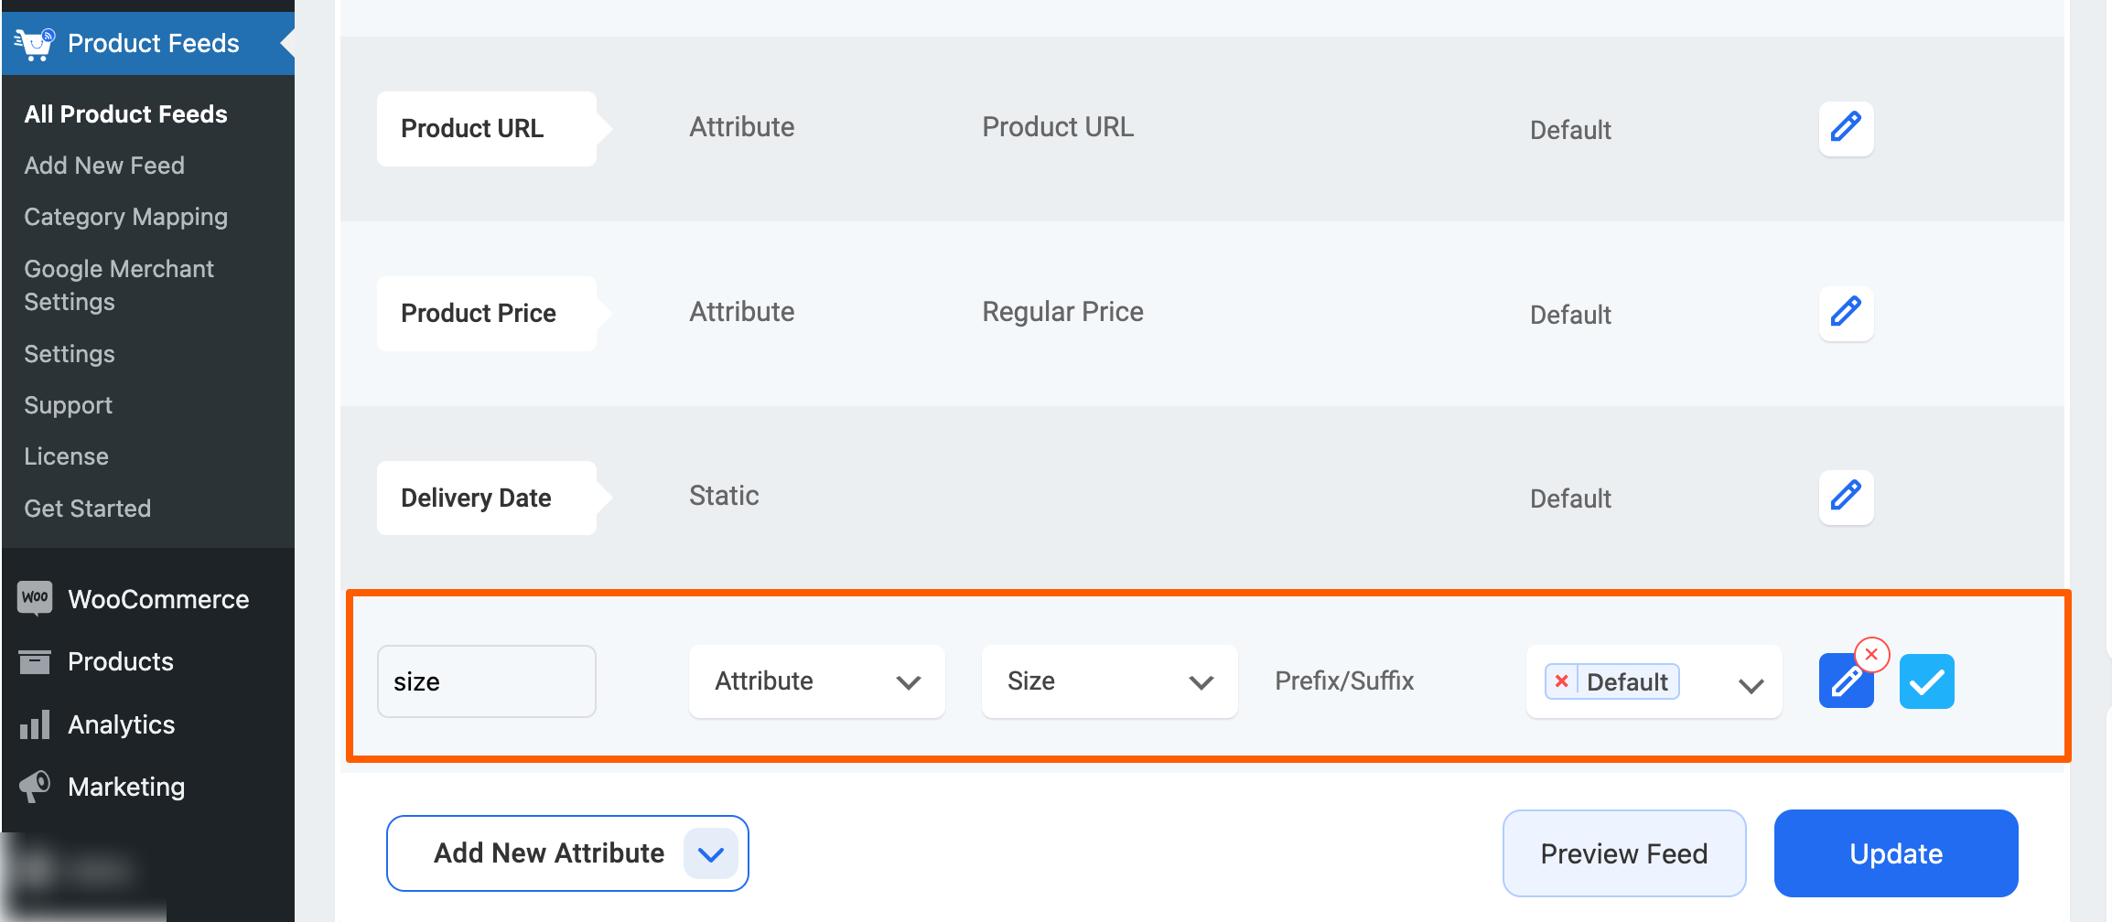
Task: Go to Category Mapping menu item
Action: [x=125, y=217]
